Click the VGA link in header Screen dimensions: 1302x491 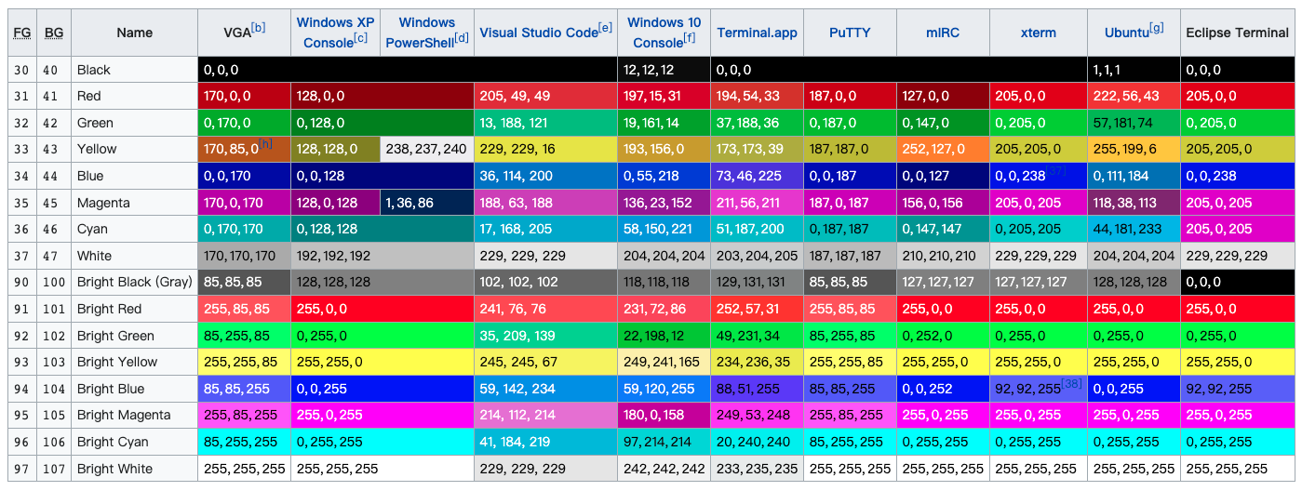point(236,33)
